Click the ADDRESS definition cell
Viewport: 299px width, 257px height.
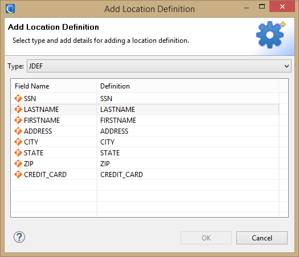click(x=188, y=131)
